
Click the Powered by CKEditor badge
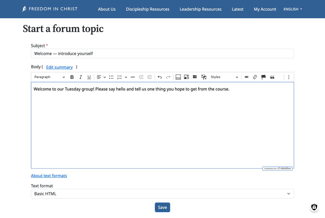coord(278,169)
